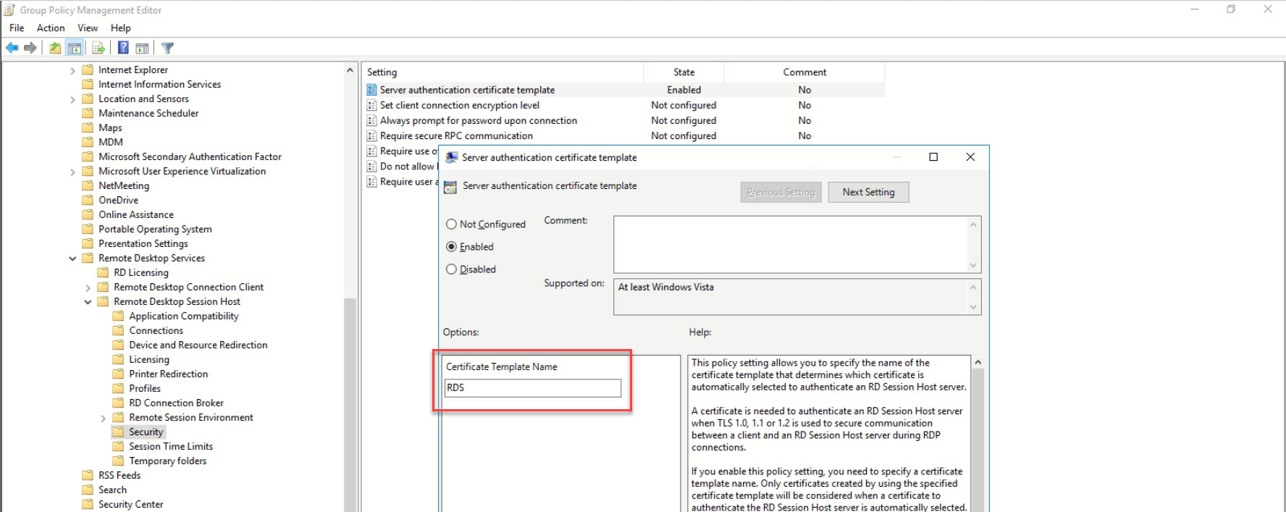The height and width of the screenshot is (512, 1286).
Task: Open the Action menu
Action: [x=51, y=28]
